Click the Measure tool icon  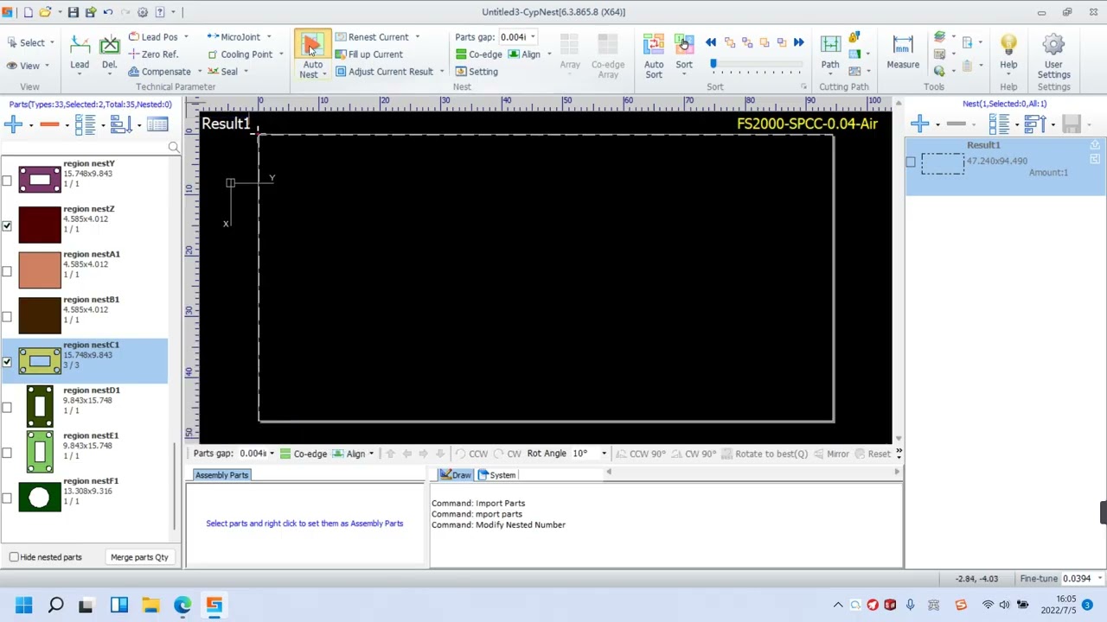pos(902,45)
